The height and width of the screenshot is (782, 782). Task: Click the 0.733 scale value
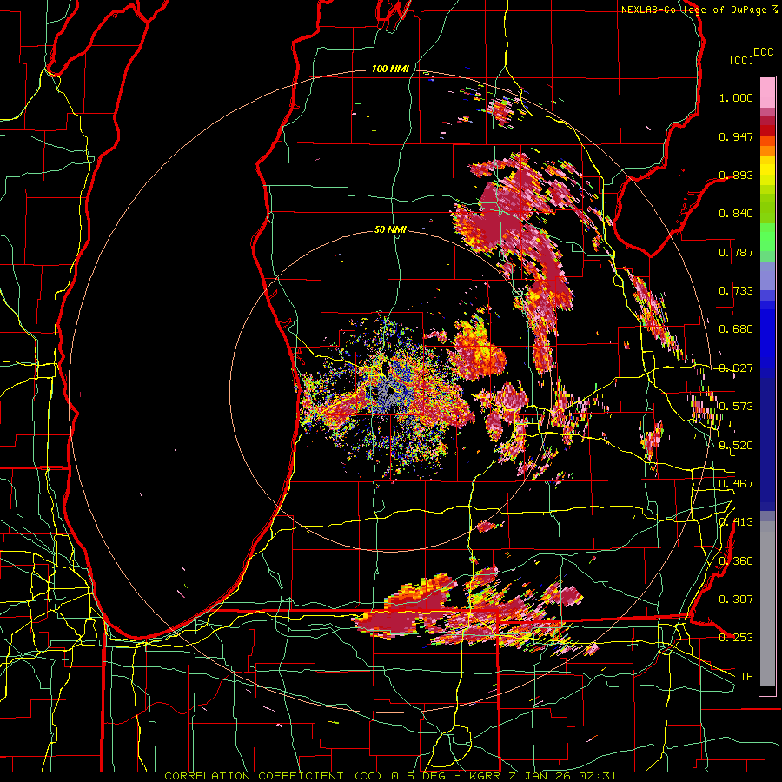point(736,291)
